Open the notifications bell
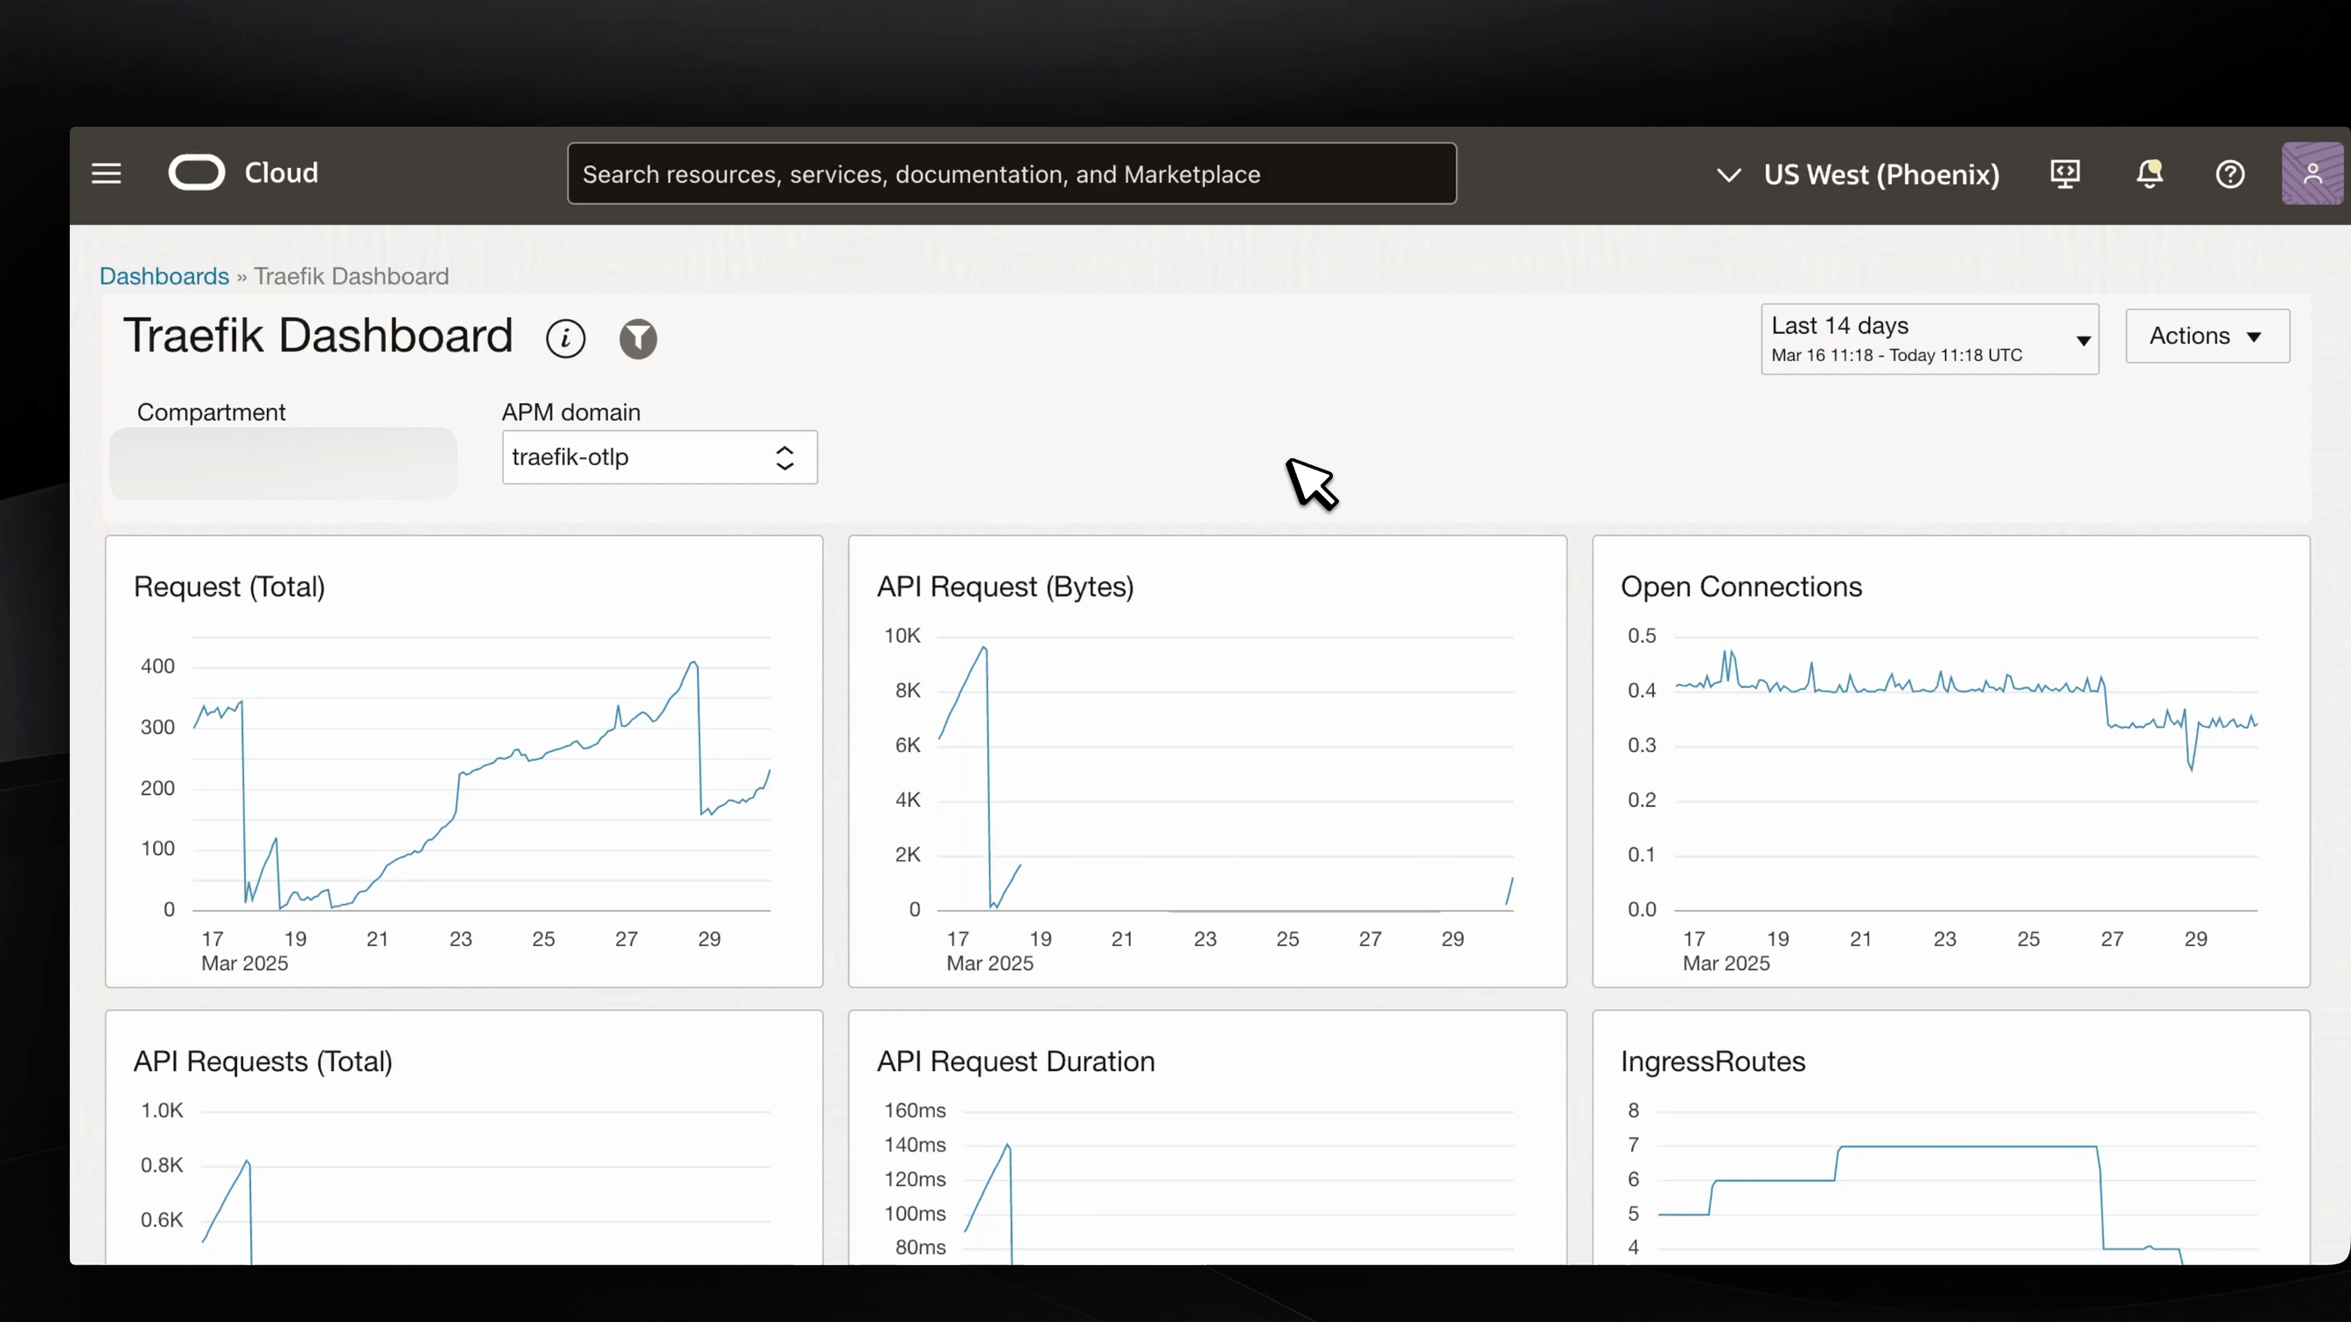This screenshot has height=1322, width=2351. 2149,173
